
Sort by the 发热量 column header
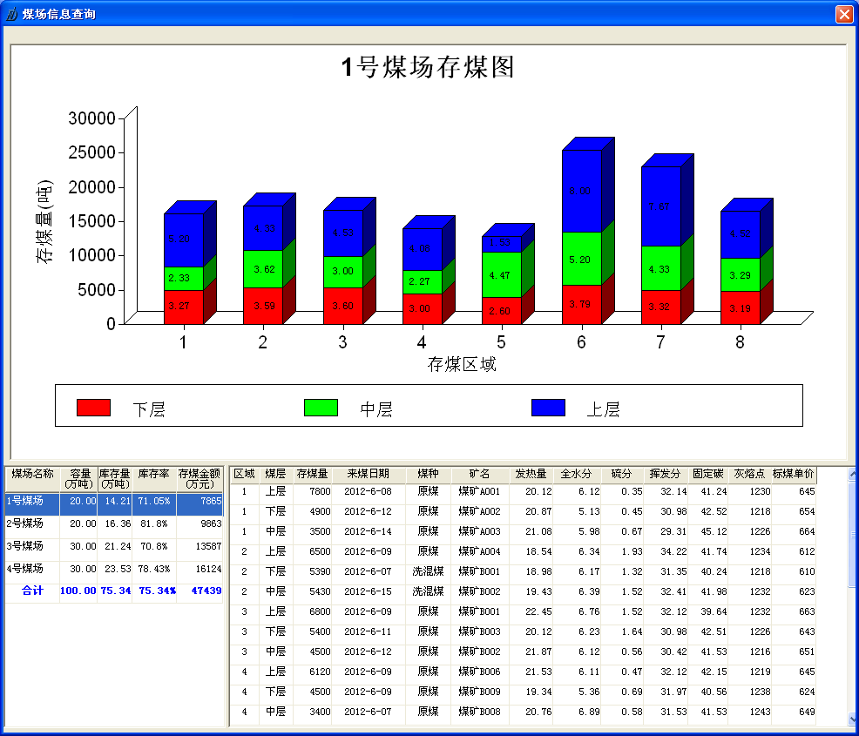point(530,475)
